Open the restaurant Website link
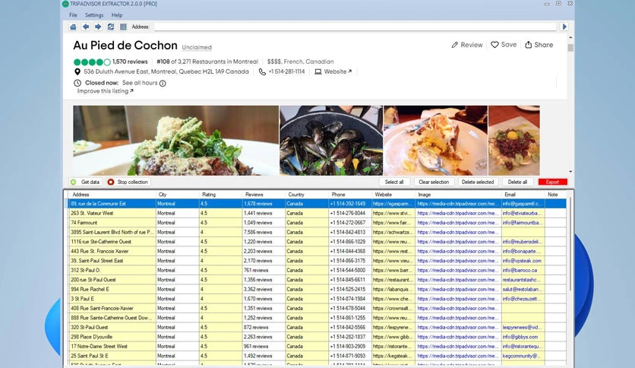This screenshot has height=368, width=635. click(x=338, y=71)
